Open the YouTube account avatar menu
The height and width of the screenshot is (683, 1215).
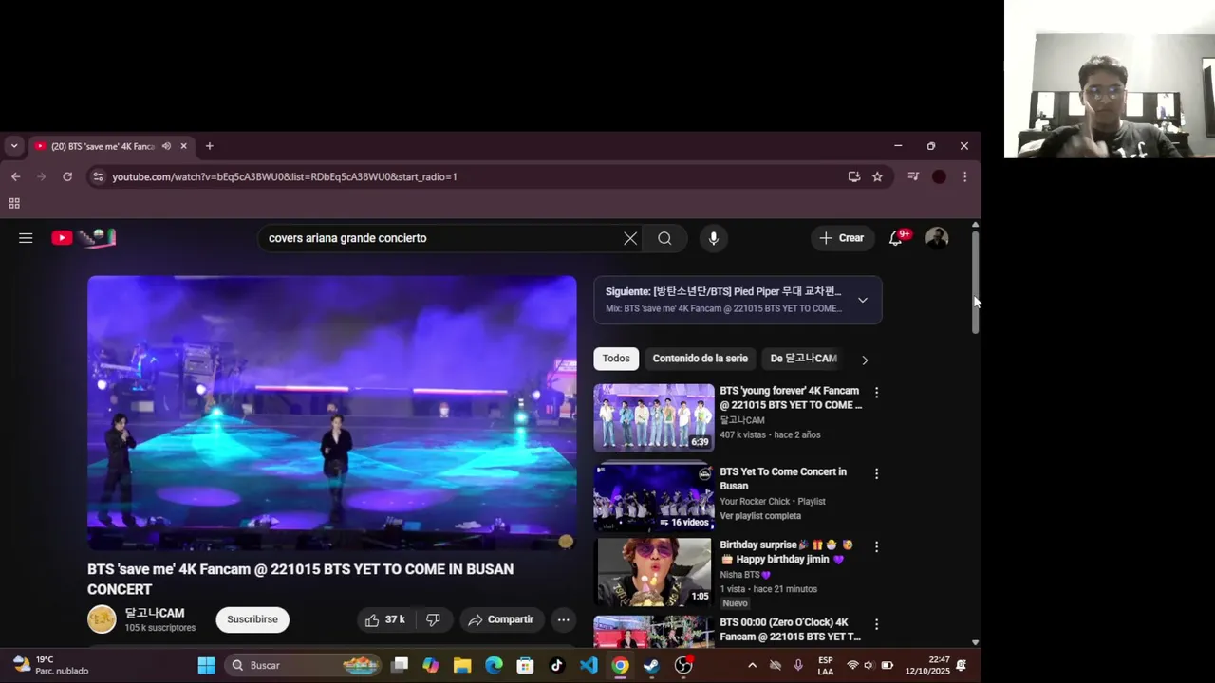[937, 238]
